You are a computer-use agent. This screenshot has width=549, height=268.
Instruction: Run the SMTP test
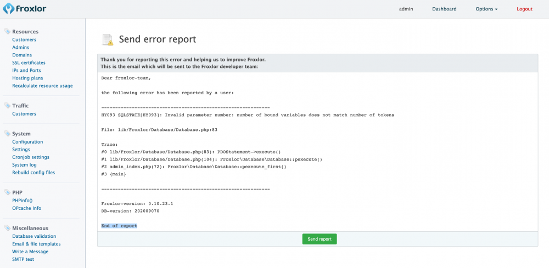[x=23, y=259]
